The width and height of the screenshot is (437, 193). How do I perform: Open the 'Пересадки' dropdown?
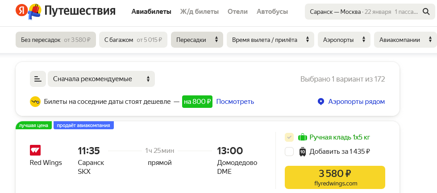pos(197,40)
